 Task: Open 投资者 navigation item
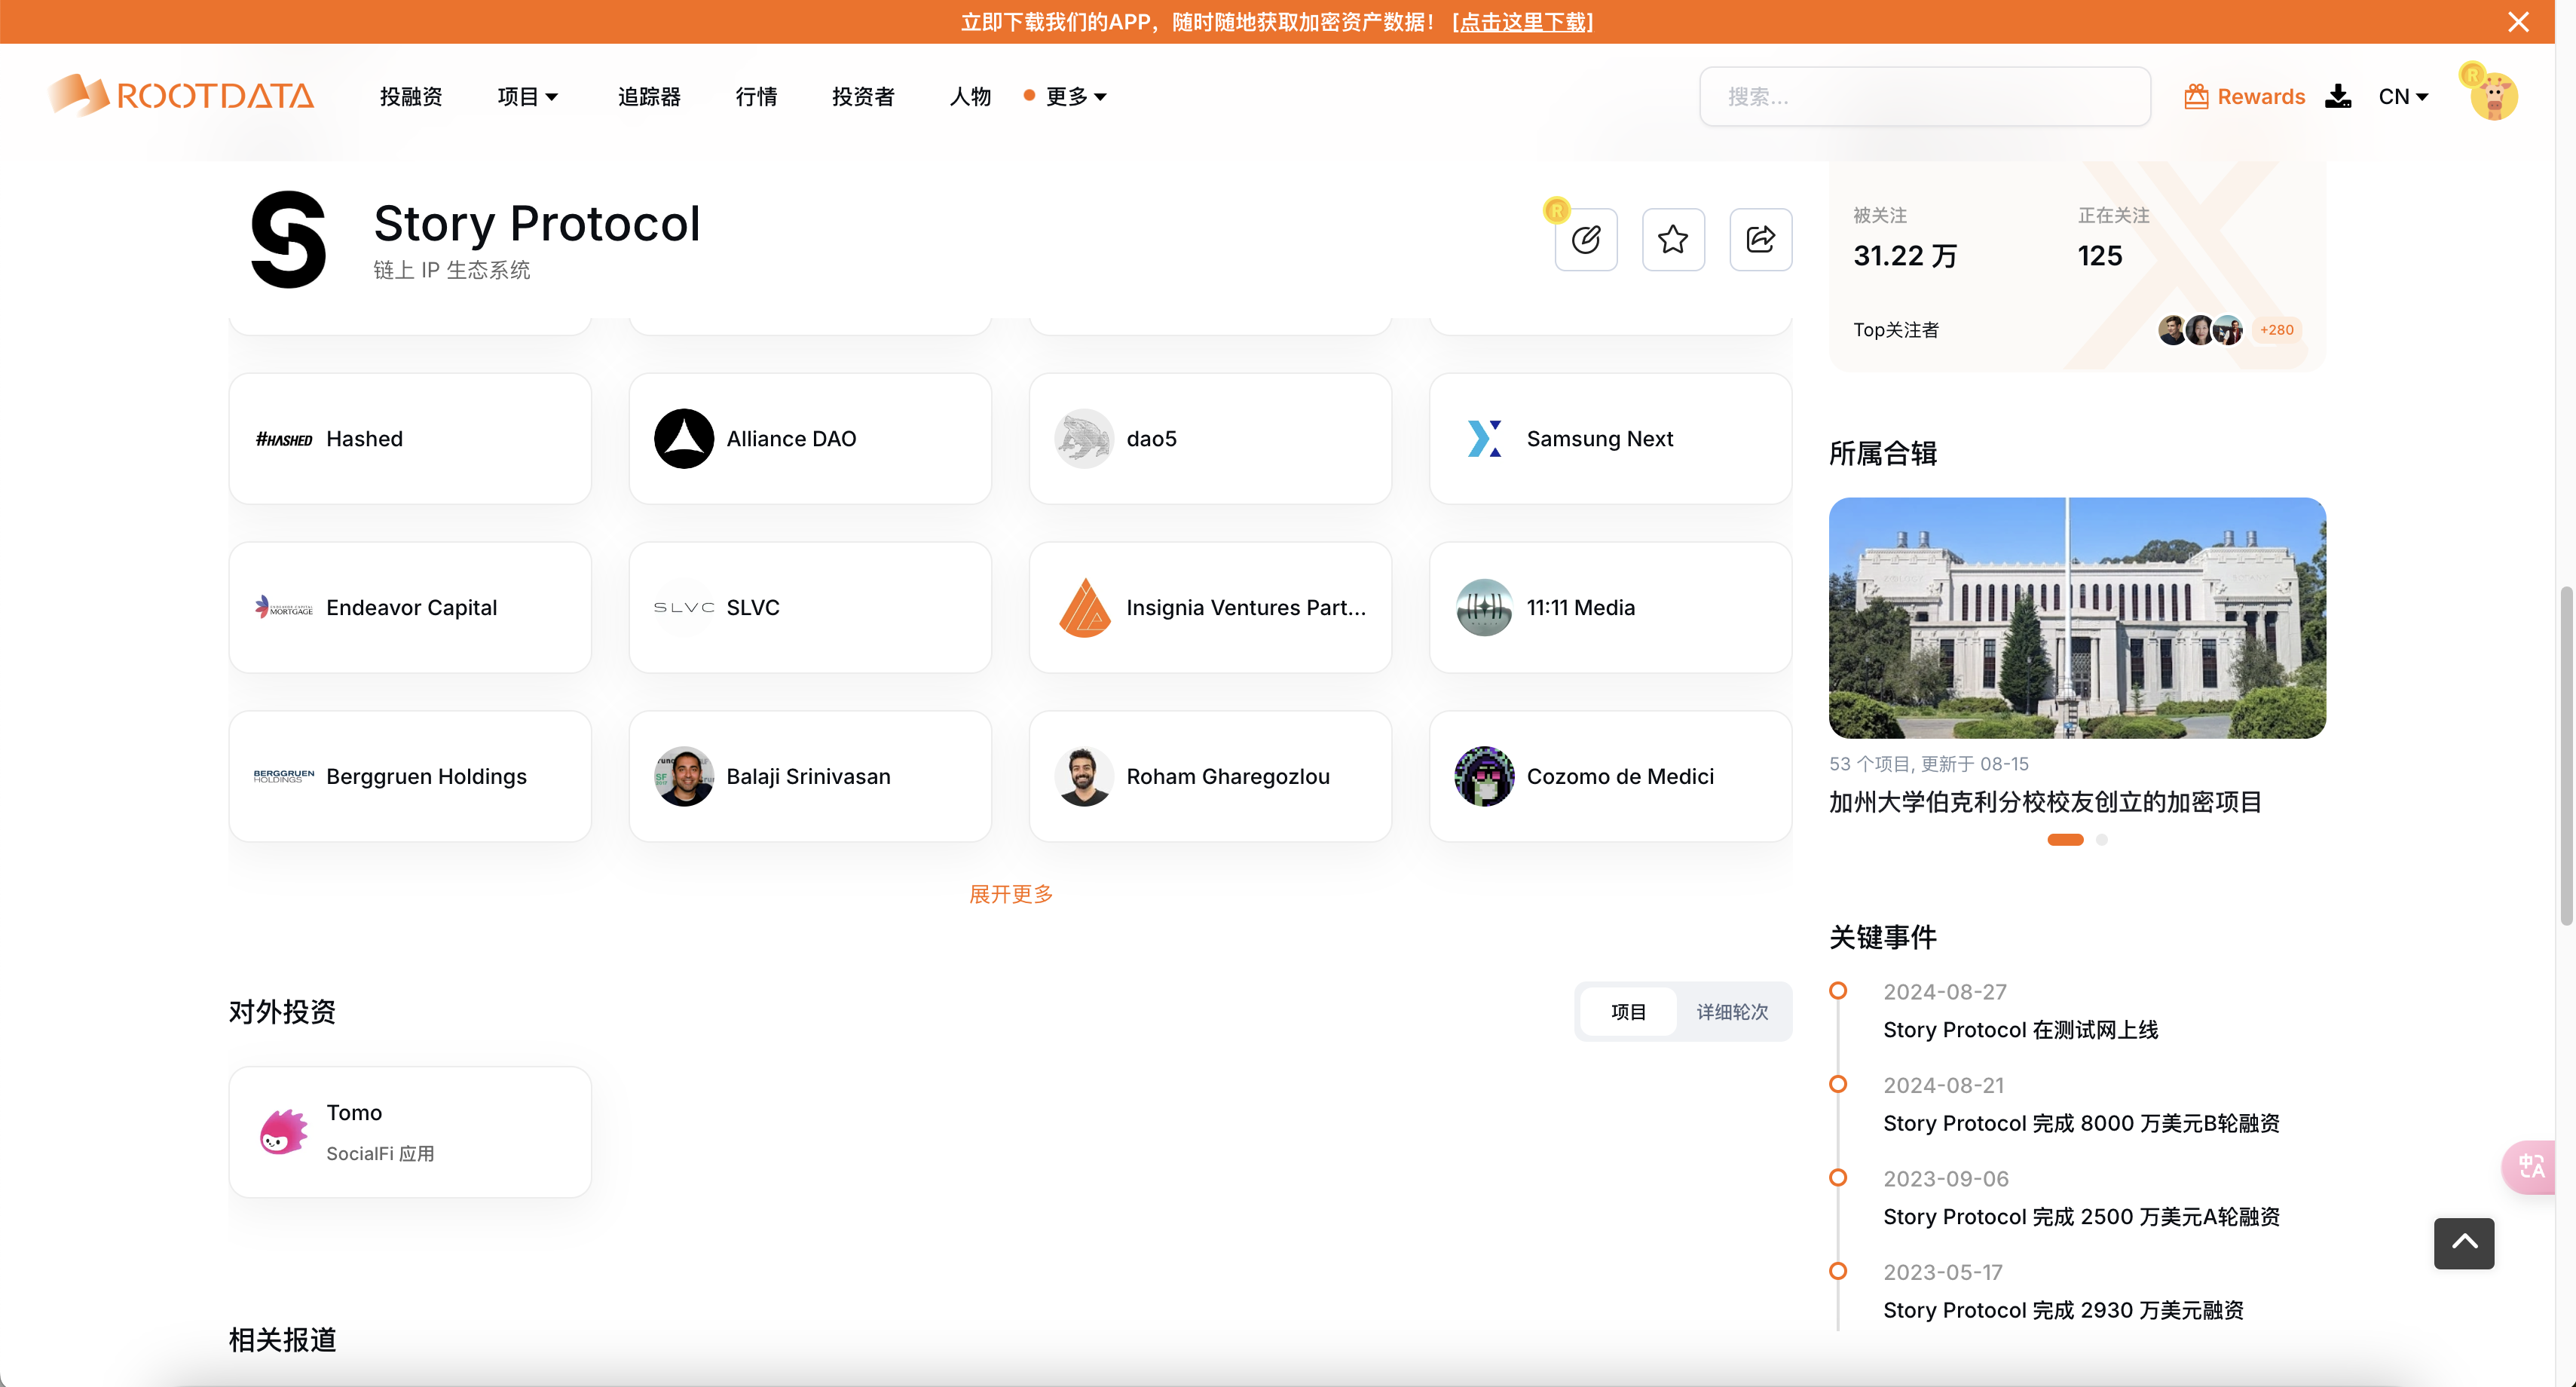coord(863,96)
